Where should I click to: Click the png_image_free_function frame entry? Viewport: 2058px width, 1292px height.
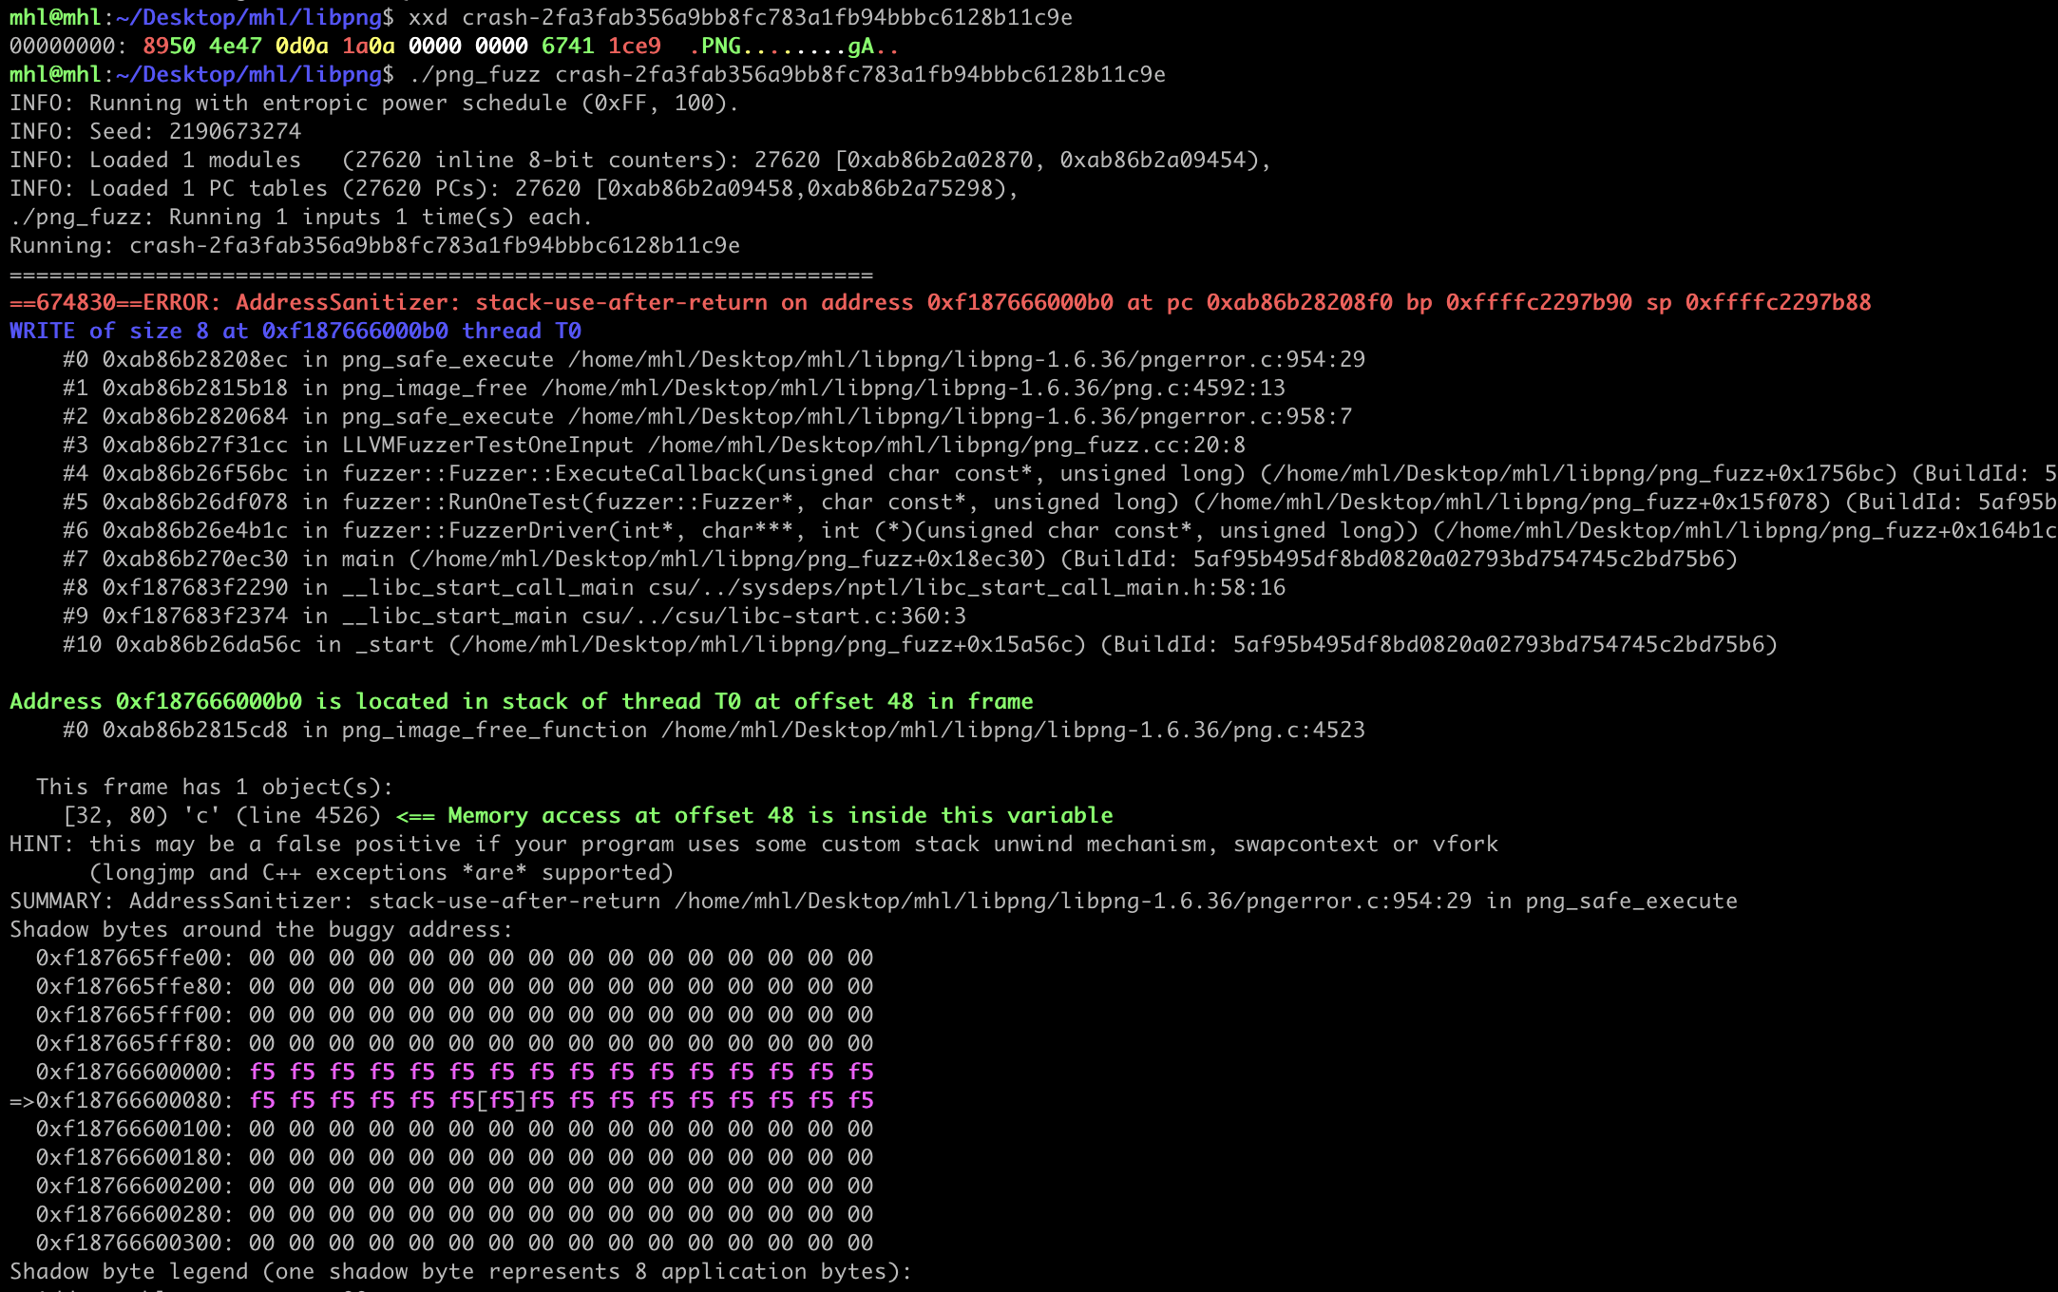point(494,730)
